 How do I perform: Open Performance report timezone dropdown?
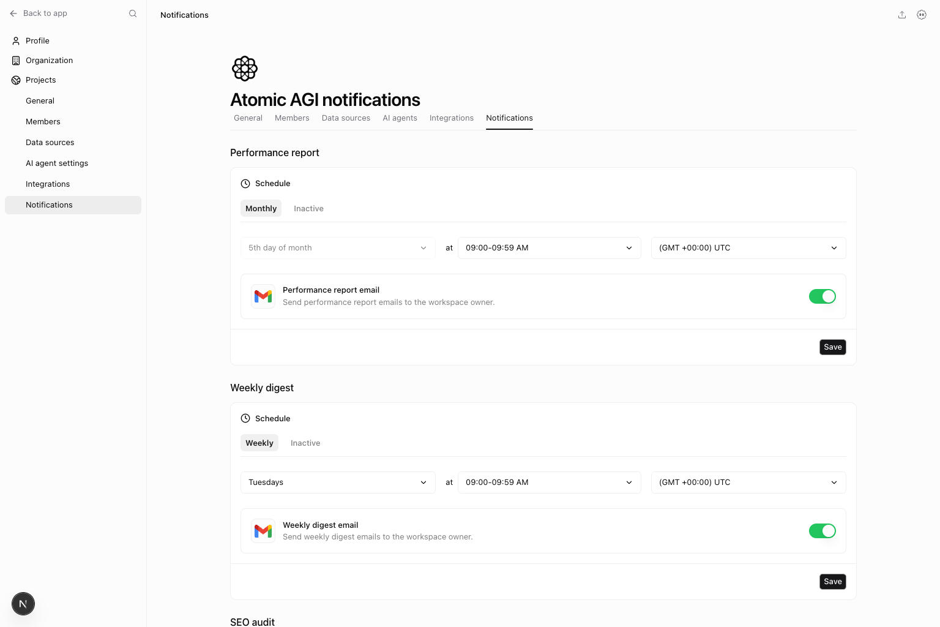click(748, 248)
